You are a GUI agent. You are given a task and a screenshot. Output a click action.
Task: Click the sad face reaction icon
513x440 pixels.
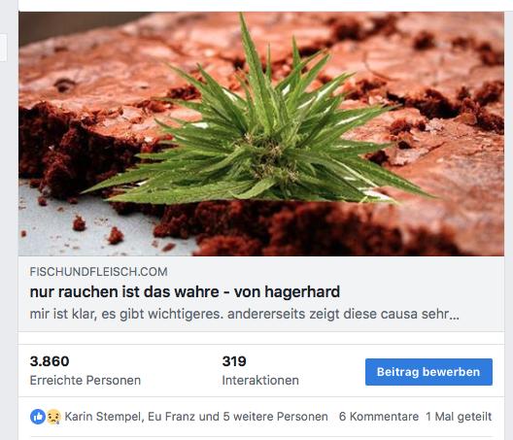tap(53, 417)
